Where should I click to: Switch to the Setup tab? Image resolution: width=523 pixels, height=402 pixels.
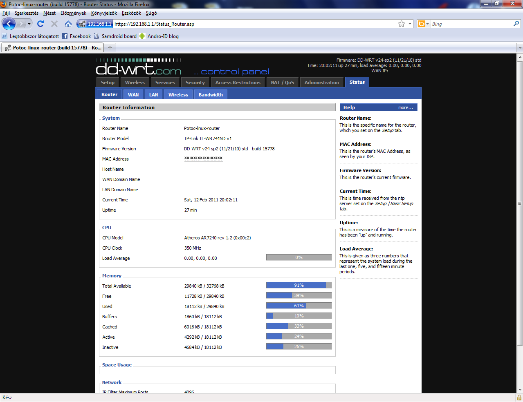coord(108,83)
